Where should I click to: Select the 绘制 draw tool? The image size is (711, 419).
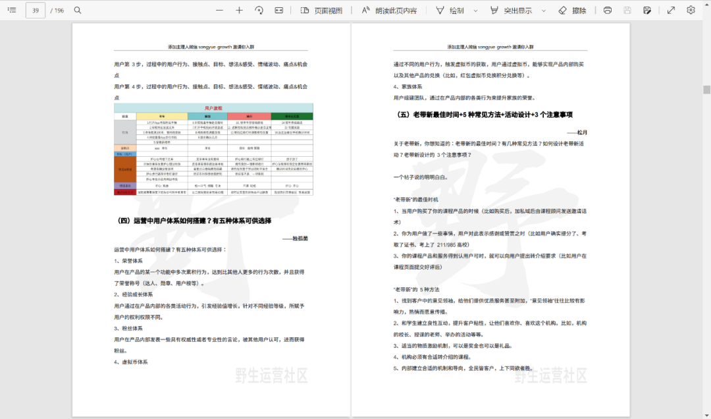point(450,11)
